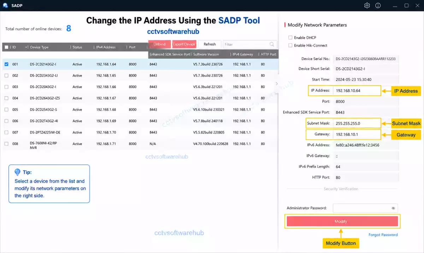Check device 004 checkbox
The height and width of the screenshot is (253, 424).
click(6, 98)
